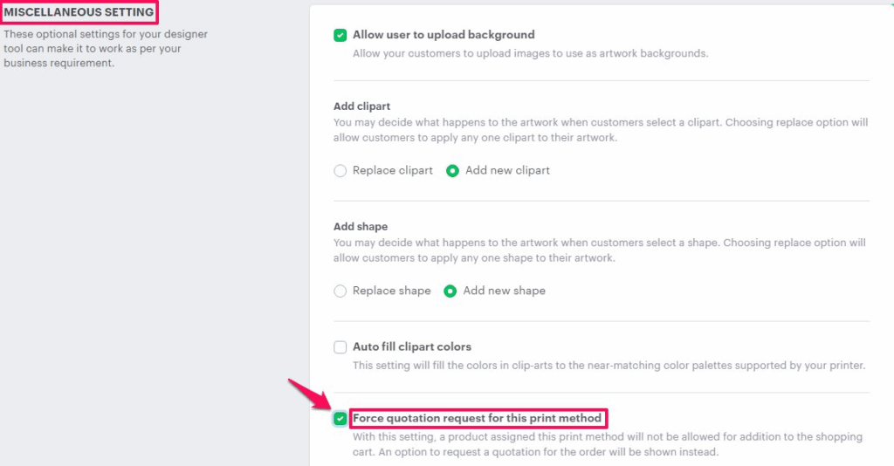Enable the Auto fill clipart colors checkbox
894x466 pixels.
click(340, 347)
